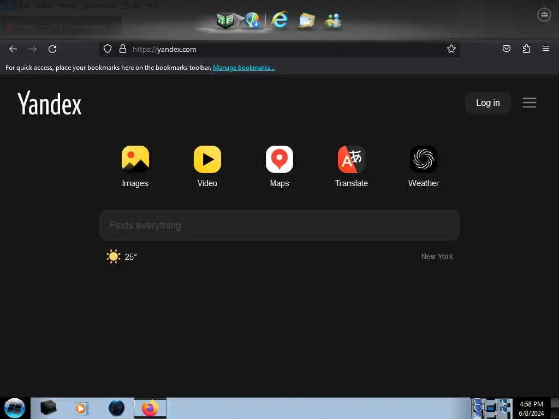Open the Messenger people dock icon

click(334, 20)
